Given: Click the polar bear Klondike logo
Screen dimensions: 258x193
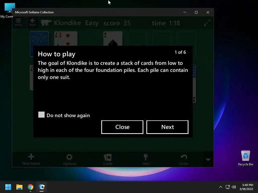Looking at the screenshot, I should [x=46, y=23].
